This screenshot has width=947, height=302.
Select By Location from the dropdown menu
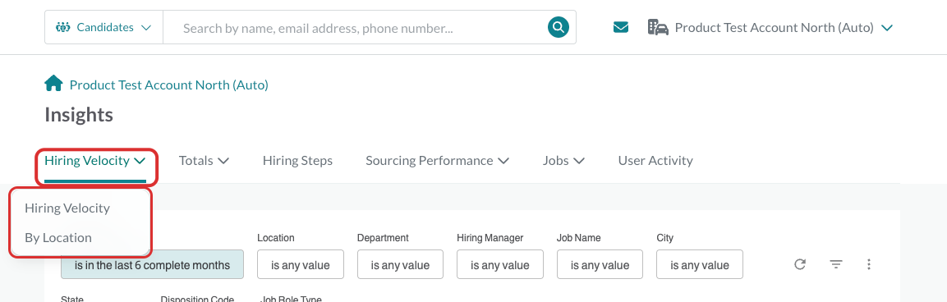tap(58, 237)
